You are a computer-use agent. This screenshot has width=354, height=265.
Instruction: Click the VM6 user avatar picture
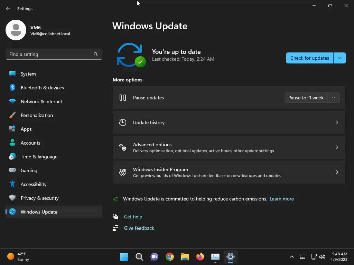point(16,30)
